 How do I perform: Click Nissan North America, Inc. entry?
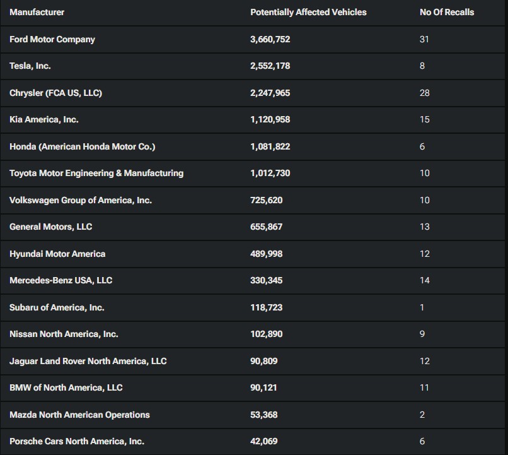pyautogui.click(x=64, y=334)
